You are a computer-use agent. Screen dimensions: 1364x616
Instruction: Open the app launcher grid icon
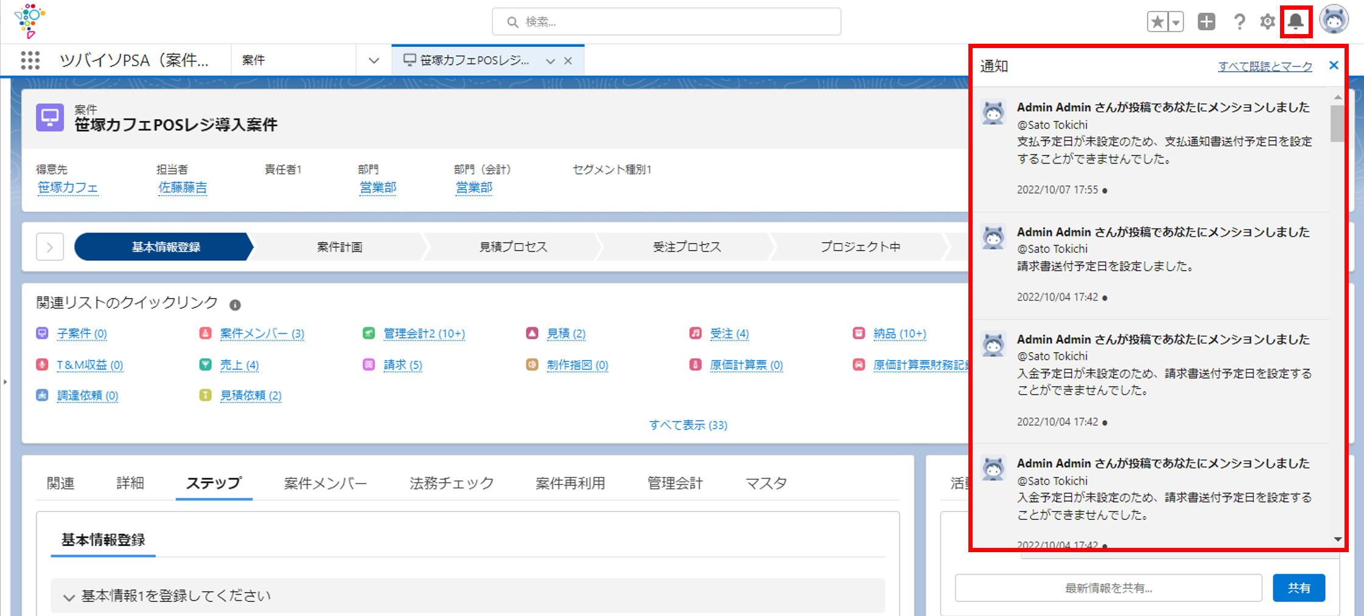30,60
